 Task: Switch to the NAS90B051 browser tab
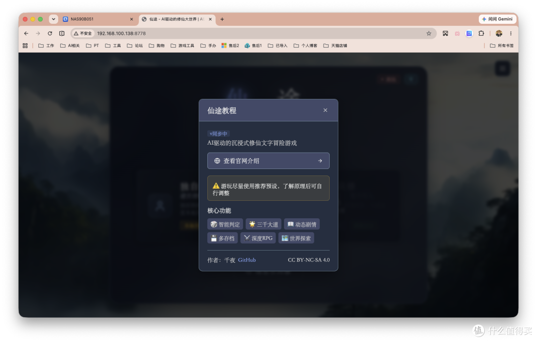97,19
